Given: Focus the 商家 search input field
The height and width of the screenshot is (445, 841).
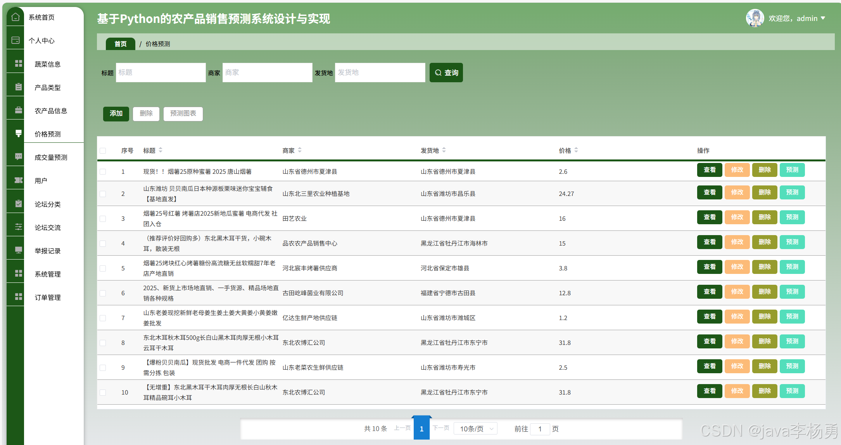Looking at the screenshot, I should click(x=267, y=73).
